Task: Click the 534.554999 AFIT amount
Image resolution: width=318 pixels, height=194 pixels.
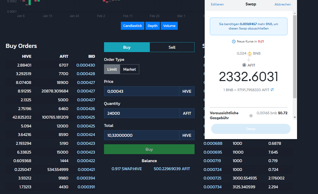Action: tap(58, 169)
